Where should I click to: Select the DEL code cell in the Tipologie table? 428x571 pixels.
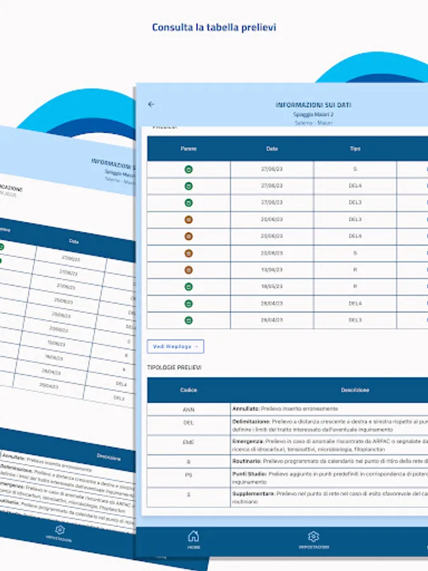188,425
